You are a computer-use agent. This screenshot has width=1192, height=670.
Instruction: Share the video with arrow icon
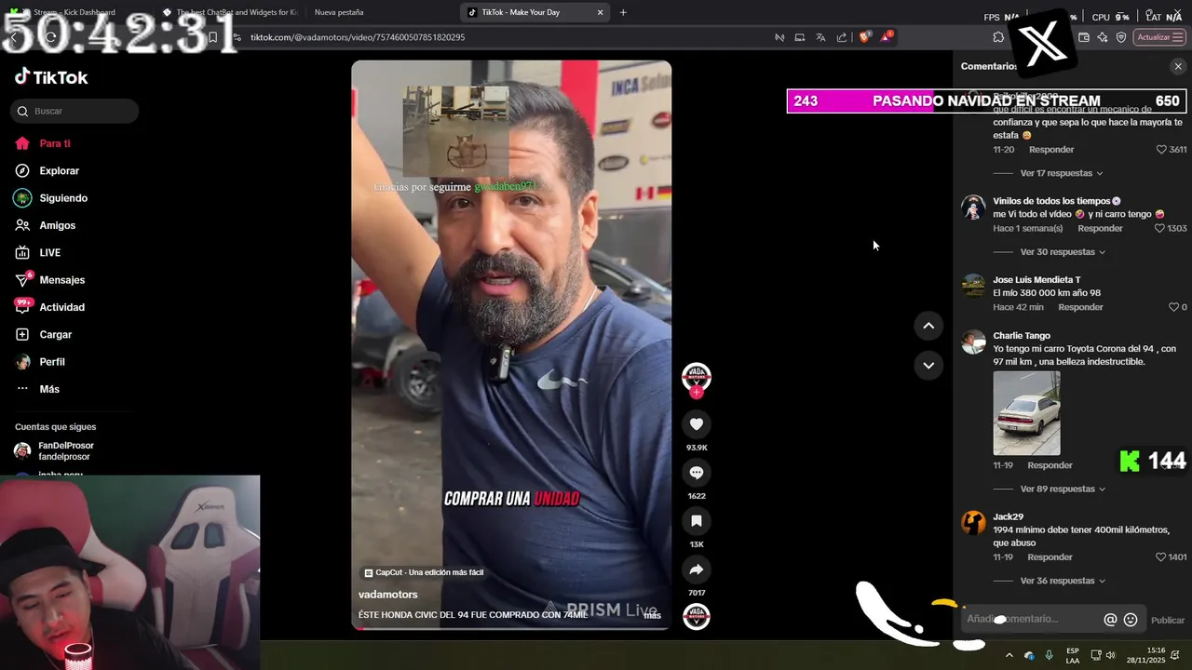pos(697,569)
